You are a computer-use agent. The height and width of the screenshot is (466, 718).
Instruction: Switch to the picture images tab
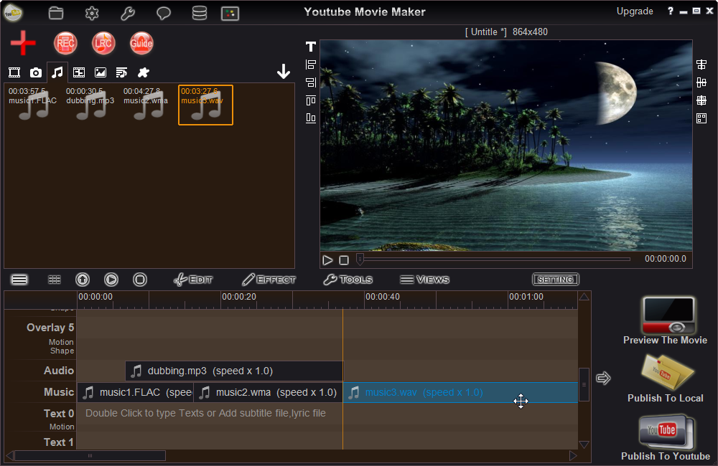pos(101,72)
